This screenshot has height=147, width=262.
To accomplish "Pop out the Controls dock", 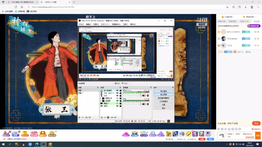I will (173, 88).
